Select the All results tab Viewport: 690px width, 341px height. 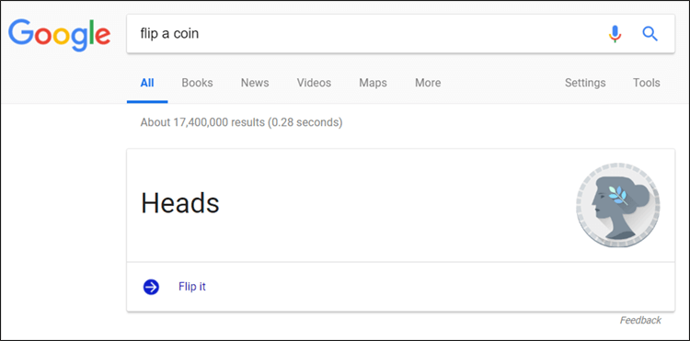[147, 83]
